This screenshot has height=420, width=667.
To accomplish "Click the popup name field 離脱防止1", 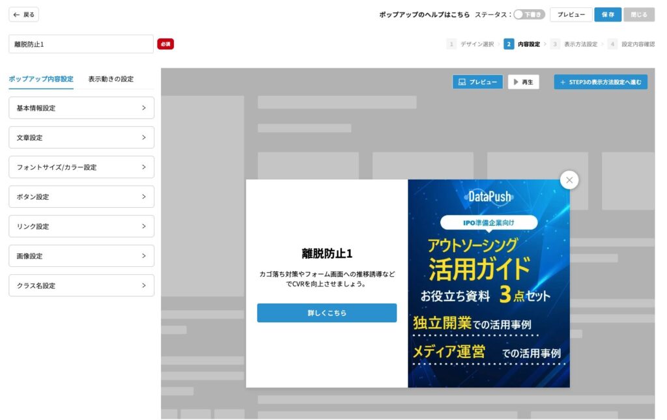I will click(81, 44).
